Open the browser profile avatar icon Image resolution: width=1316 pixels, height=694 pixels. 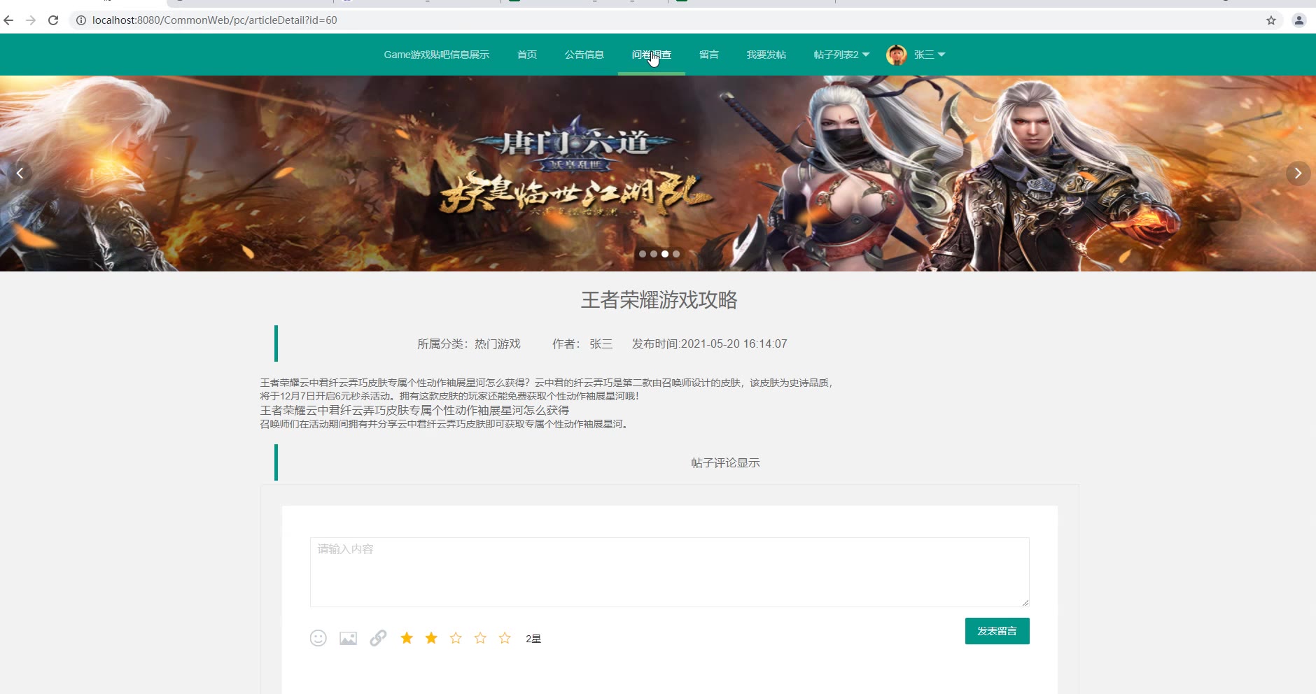point(1298,20)
